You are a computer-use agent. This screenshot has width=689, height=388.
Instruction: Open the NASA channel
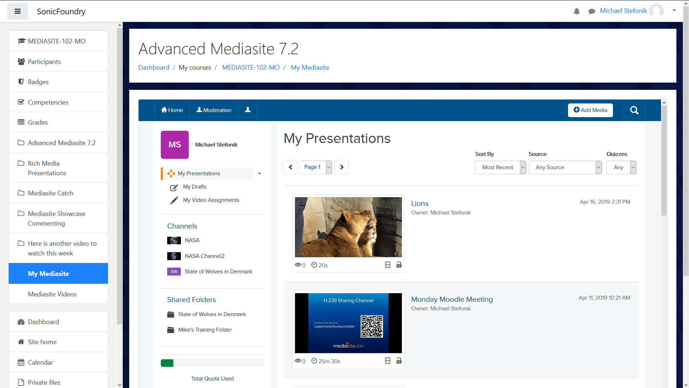tap(192, 240)
